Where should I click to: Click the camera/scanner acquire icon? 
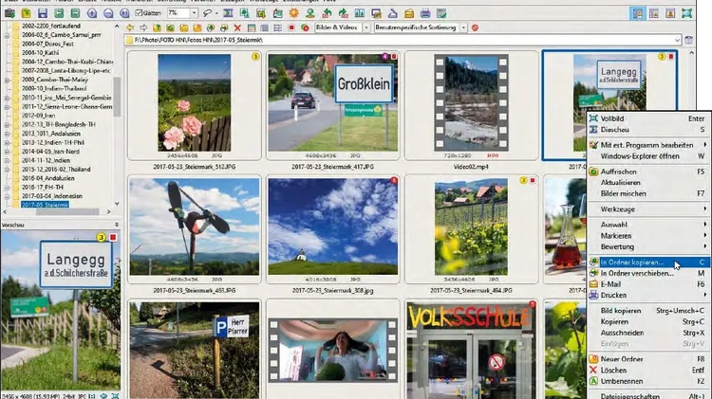[x=9, y=13]
